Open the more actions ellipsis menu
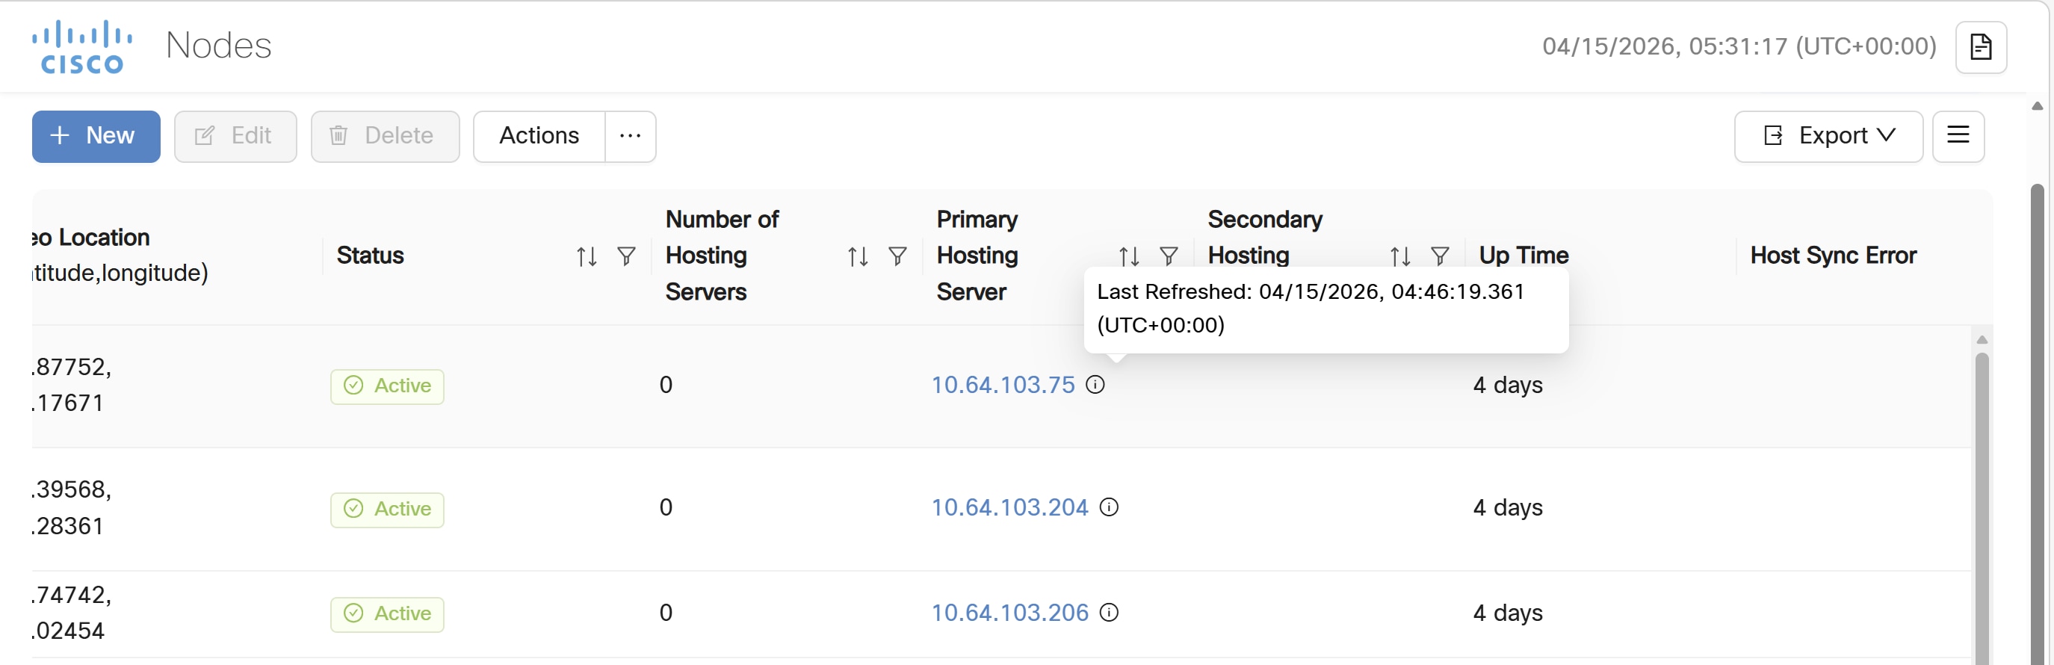The image size is (2054, 665). (630, 136)
